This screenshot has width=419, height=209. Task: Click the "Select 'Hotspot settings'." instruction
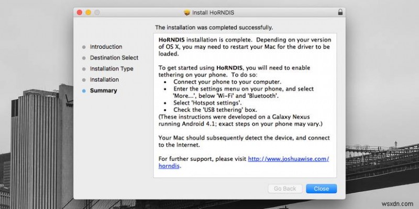(207, 102)
